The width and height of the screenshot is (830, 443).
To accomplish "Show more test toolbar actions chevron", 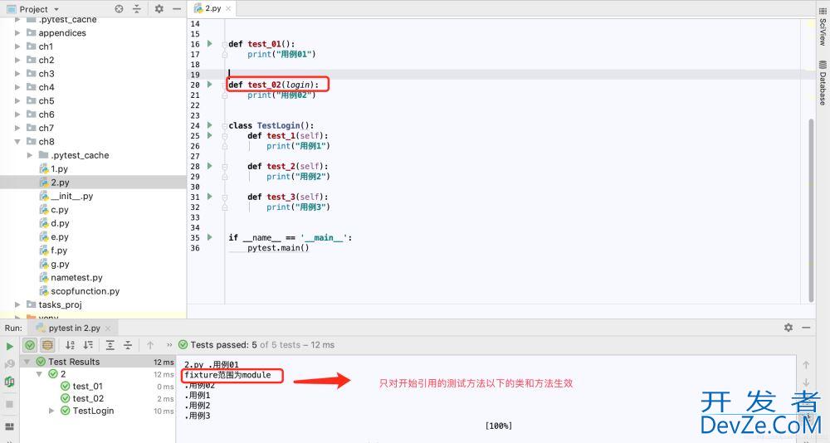I will point(169,345).
